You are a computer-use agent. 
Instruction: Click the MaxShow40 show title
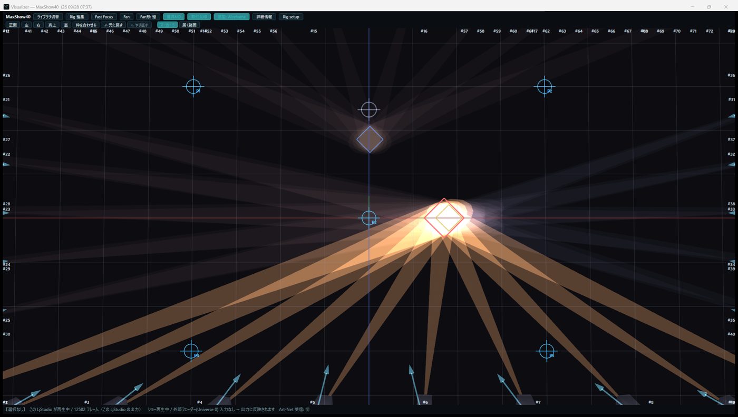point(18,17)
